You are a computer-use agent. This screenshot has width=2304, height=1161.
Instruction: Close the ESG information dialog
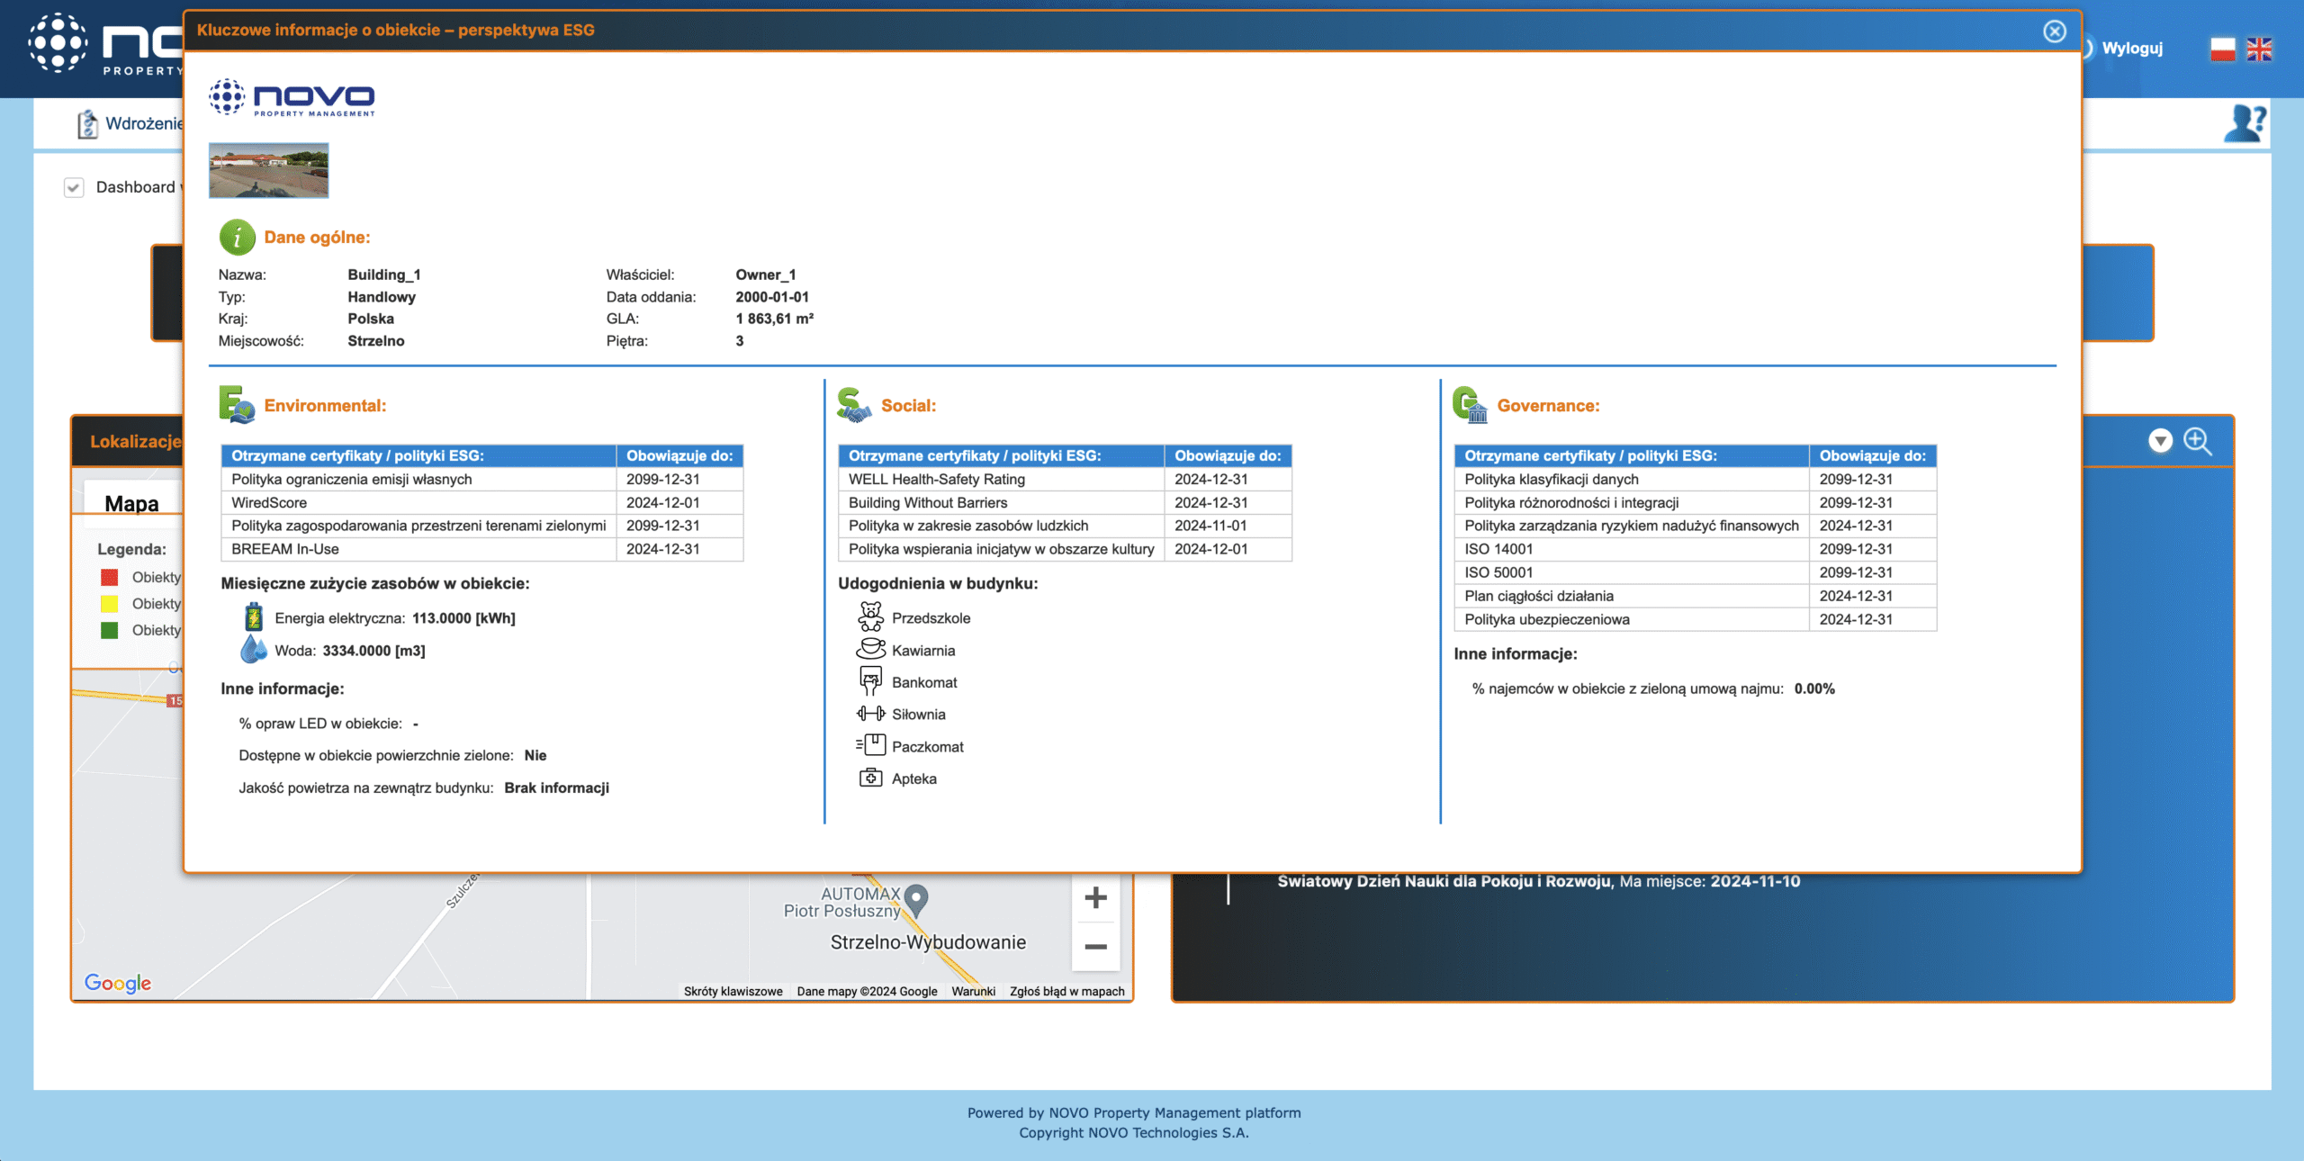[x=2054, y=31]
